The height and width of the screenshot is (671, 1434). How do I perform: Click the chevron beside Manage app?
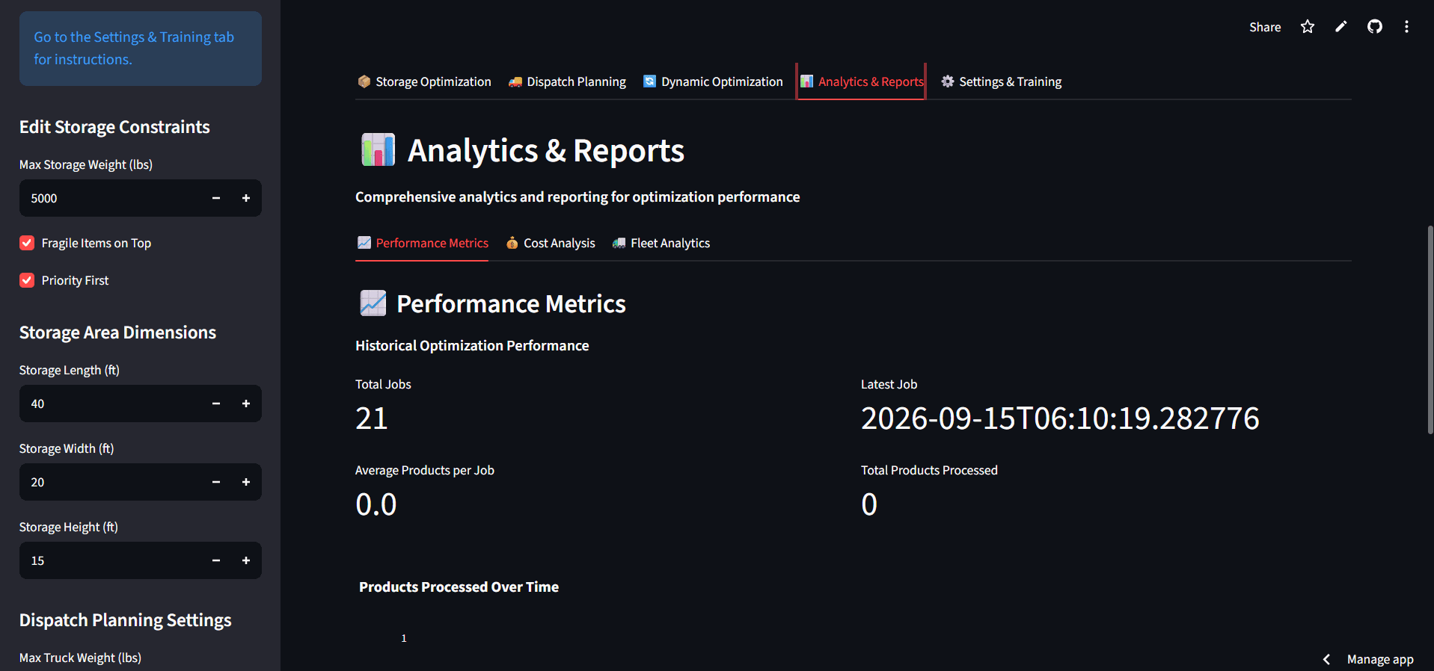(x=1326, y=659)
